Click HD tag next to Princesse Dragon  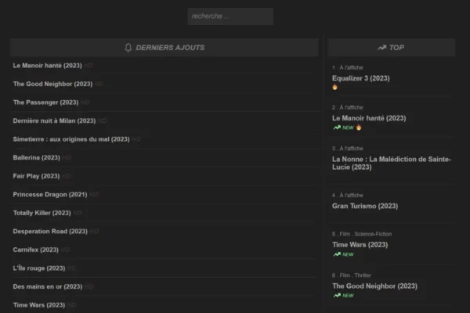94,195
